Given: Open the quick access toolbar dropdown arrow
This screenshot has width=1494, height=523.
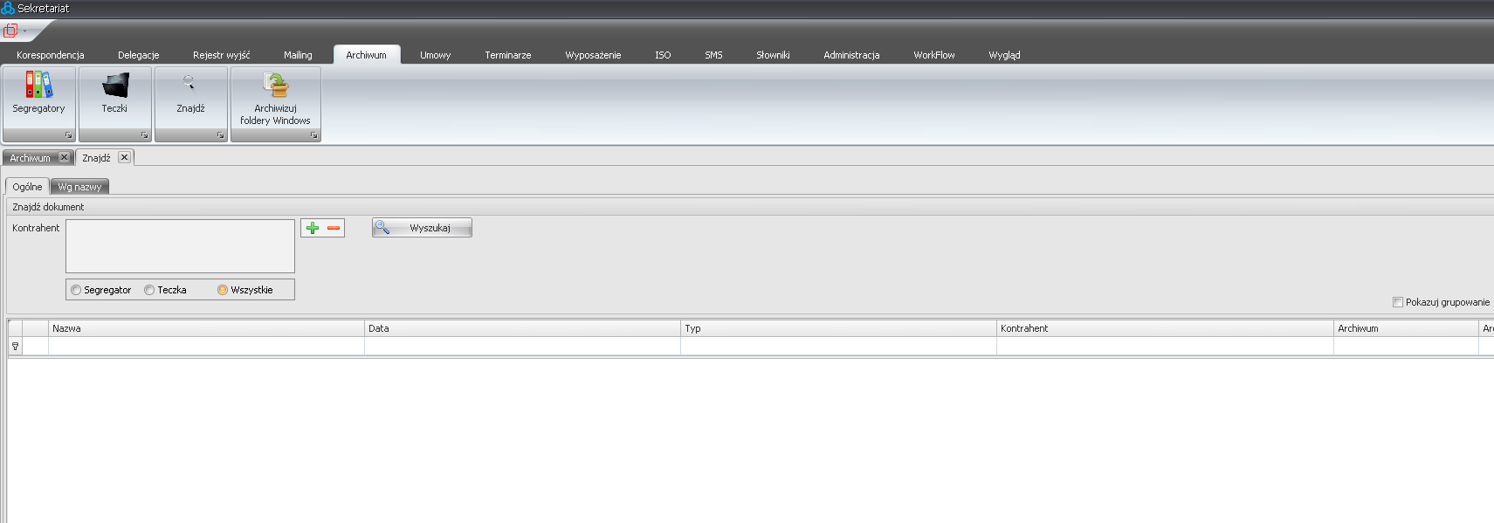Looking at the screenshot, I should (24, 31).
